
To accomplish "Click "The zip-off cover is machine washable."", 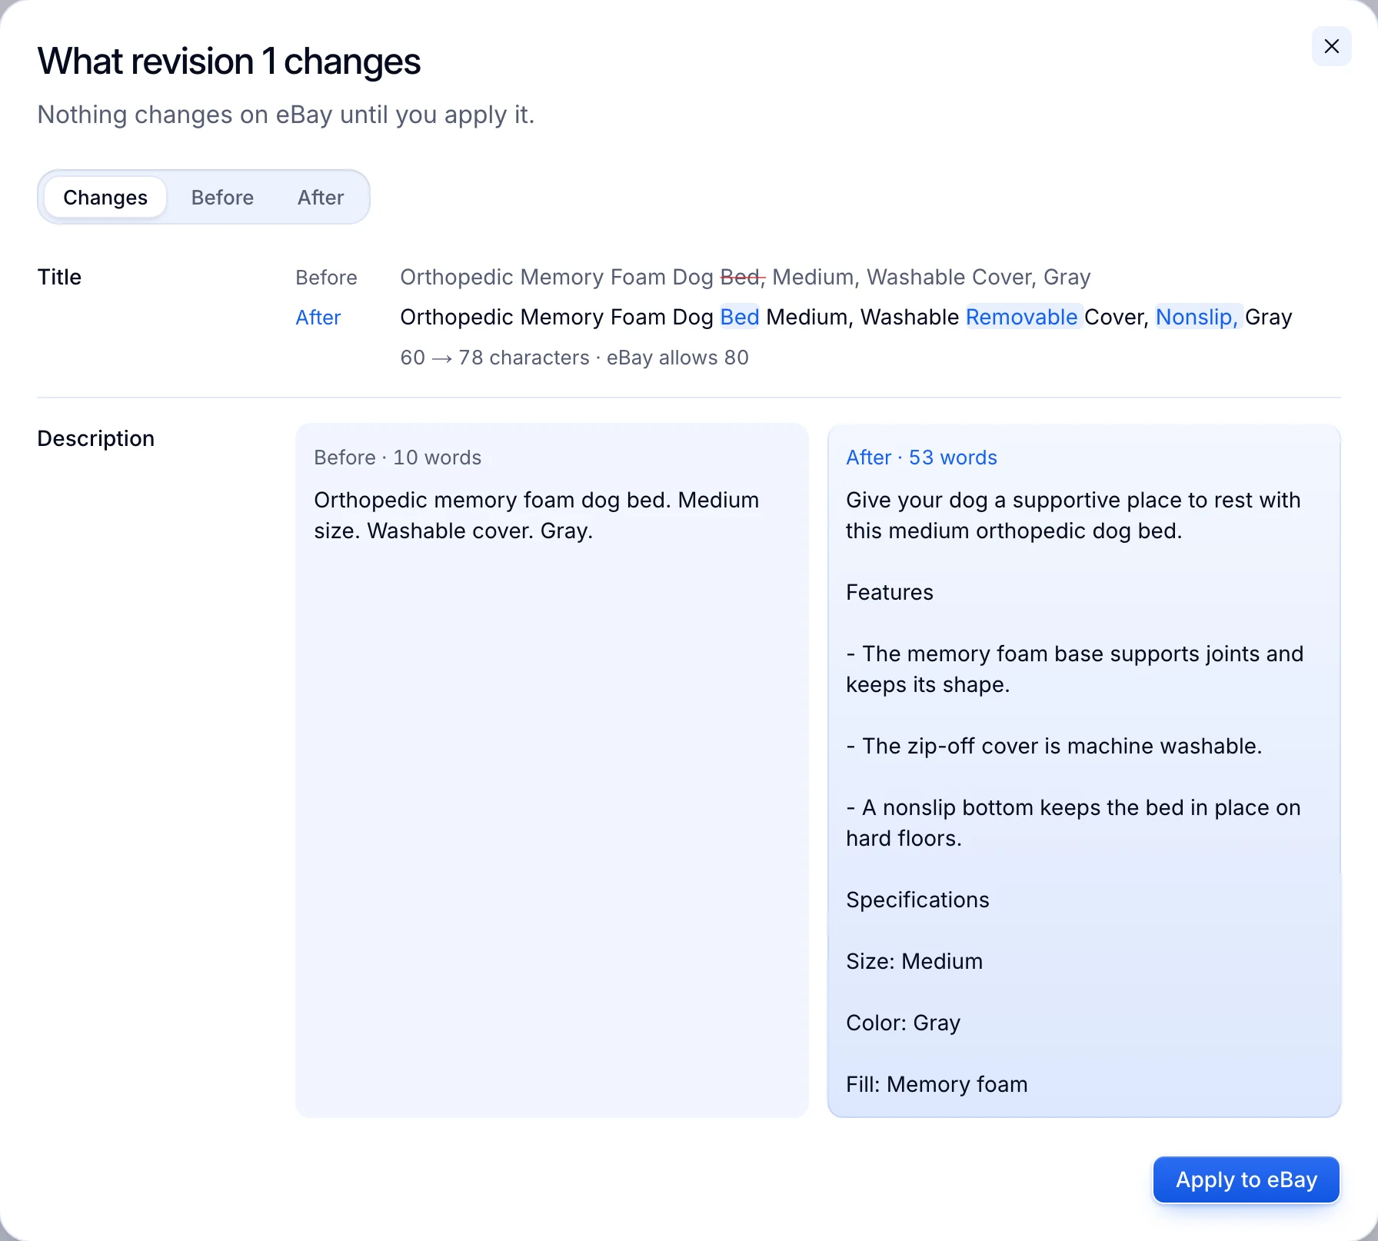I will [x=1054, y=746].
